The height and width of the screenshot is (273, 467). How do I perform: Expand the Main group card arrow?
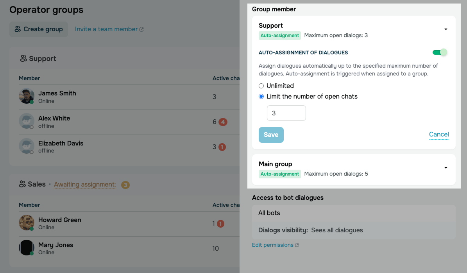coord(446,168)
